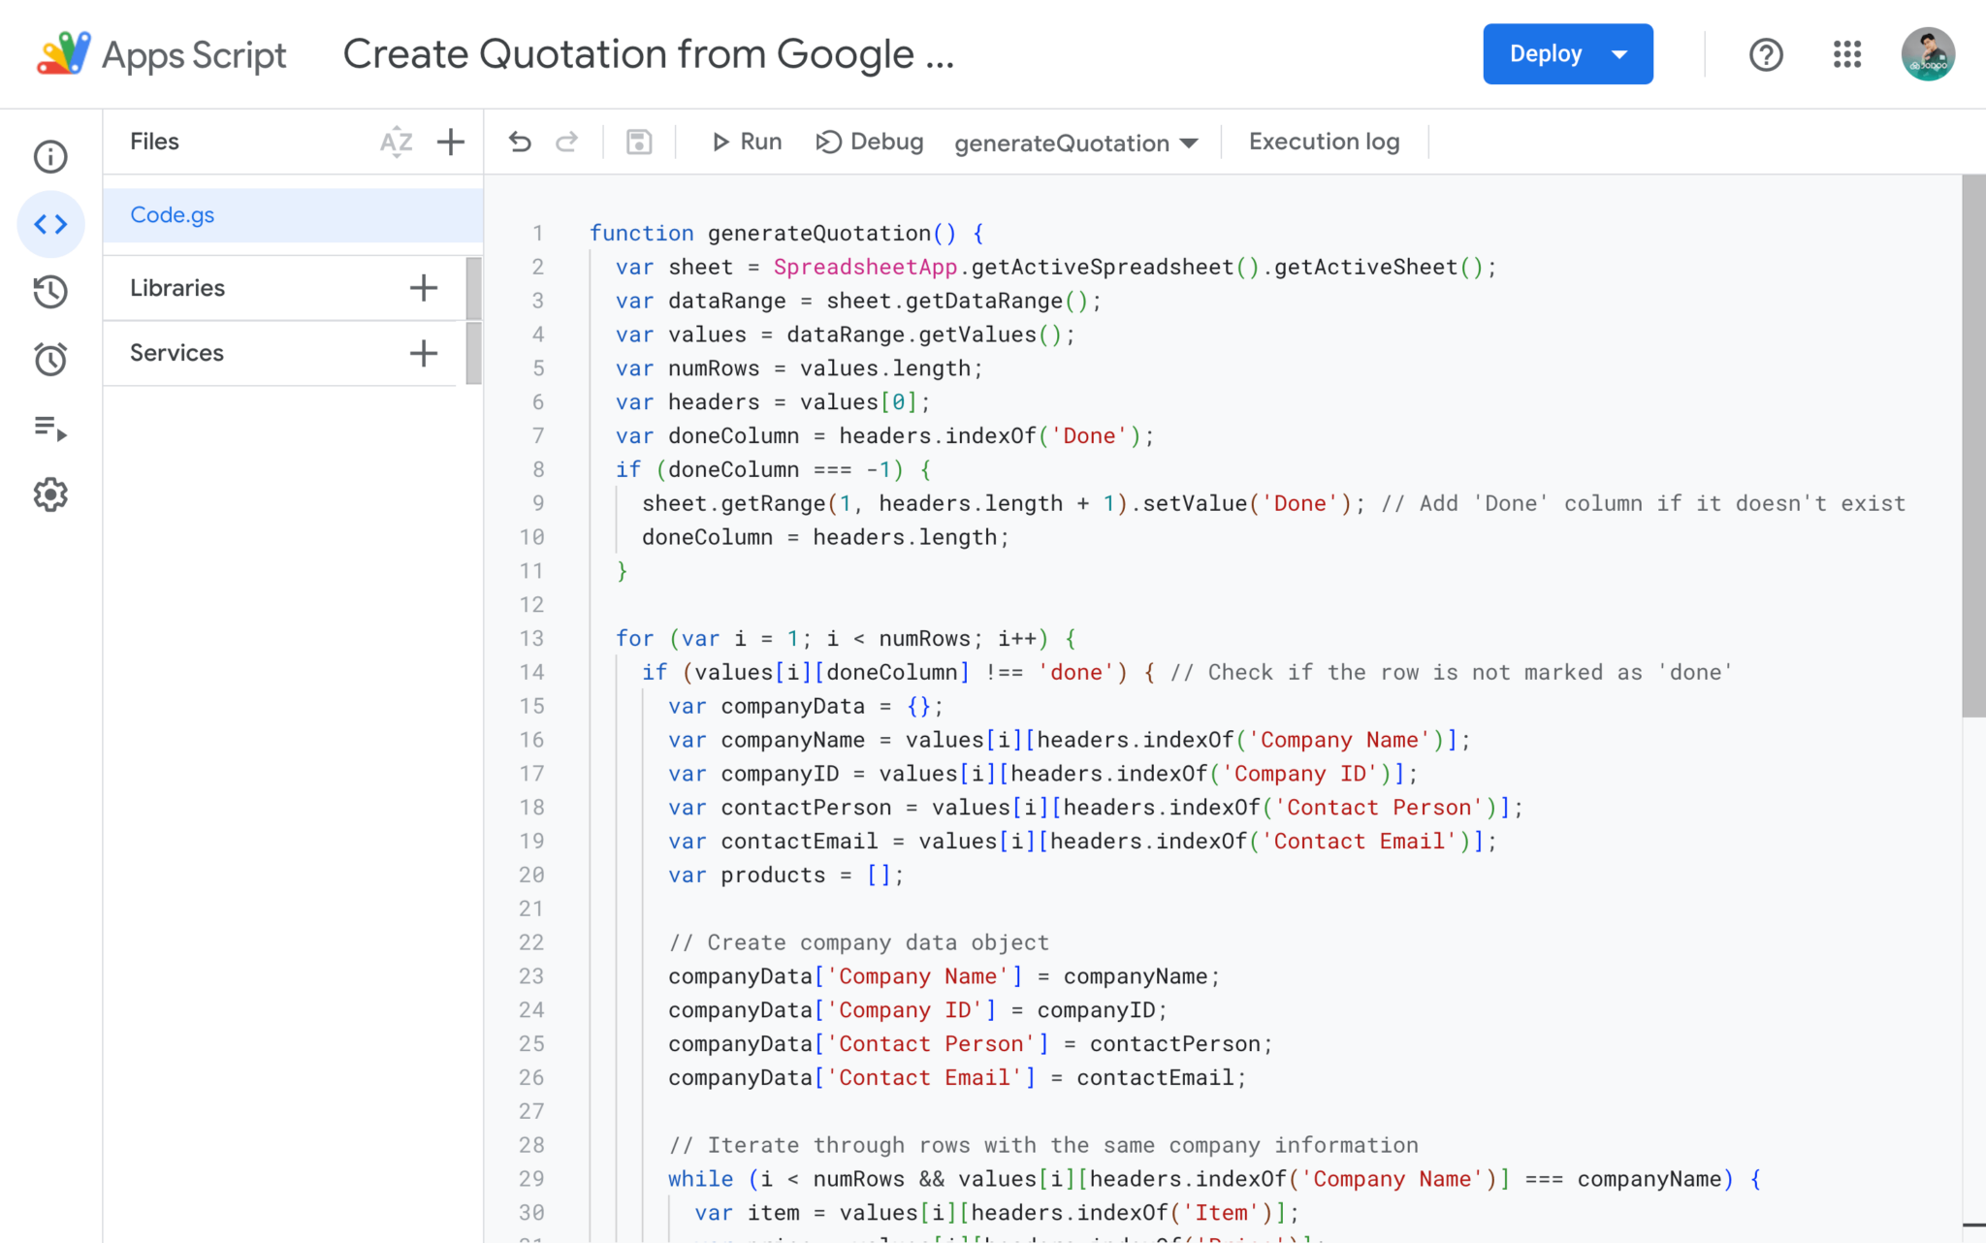Open the project Overview panel

(x=49, y=156)
